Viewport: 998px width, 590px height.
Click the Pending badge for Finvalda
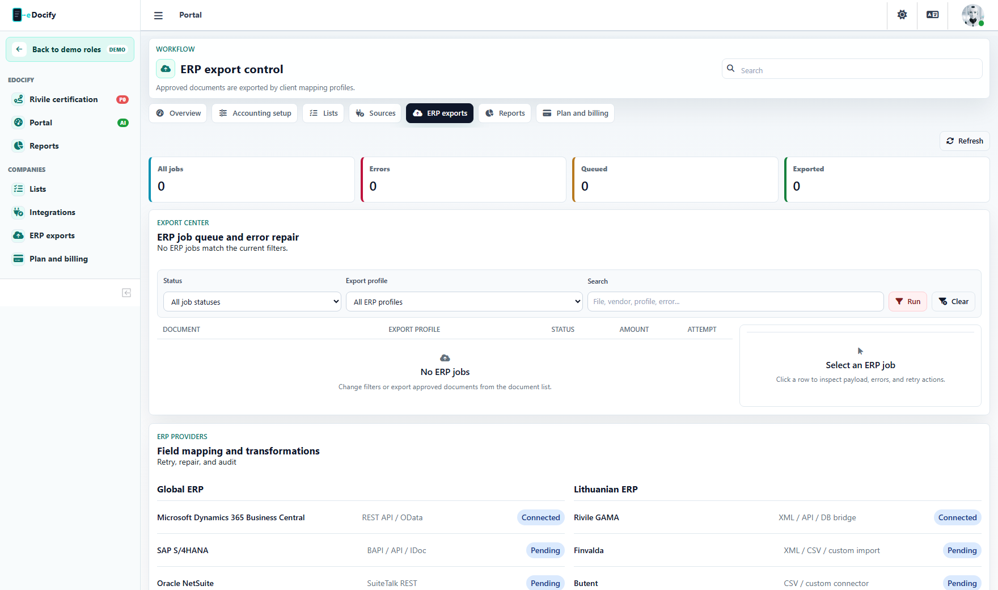[x=962, y=550]
